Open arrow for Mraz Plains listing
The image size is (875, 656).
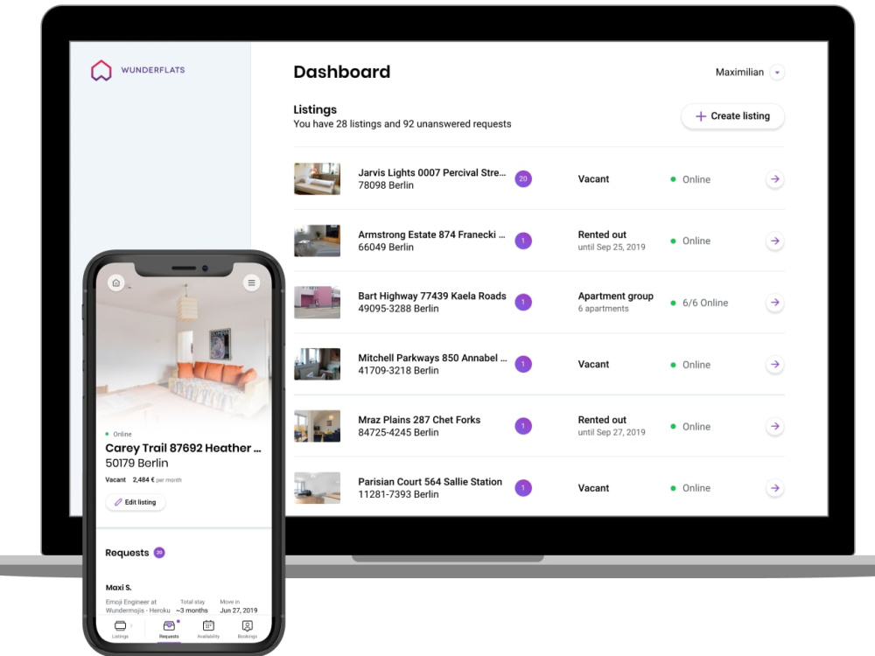[x=774, y=426]
